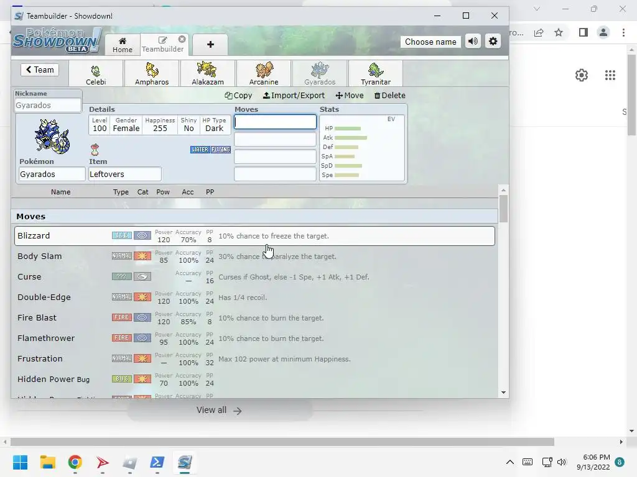This screenshot has width=637, height=477.
Task: Open the Stats EV panel
Action: point(362,148)
